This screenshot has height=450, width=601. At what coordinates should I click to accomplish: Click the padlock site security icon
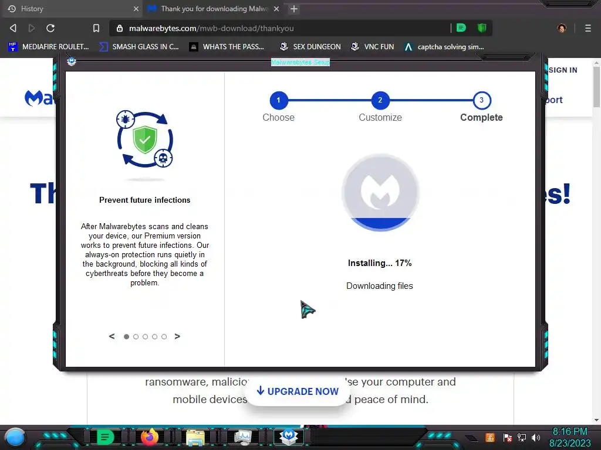[120, 28]
